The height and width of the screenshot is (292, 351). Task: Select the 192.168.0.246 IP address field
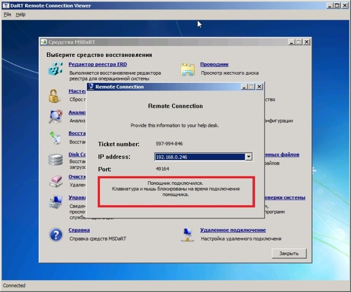[200, 157]
